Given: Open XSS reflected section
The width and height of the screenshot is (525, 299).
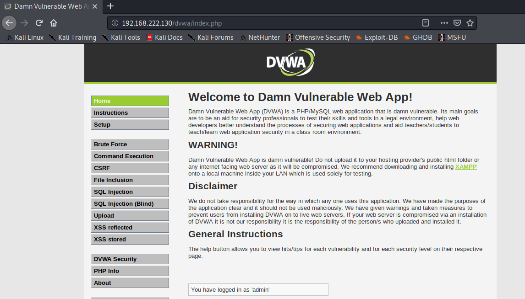Looking at the screenshot, I should [130, 228].
